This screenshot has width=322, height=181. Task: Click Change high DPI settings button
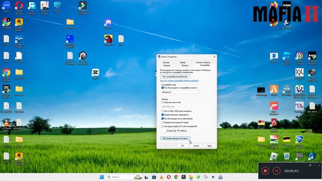pyautogui.click(x=177, y=131)
